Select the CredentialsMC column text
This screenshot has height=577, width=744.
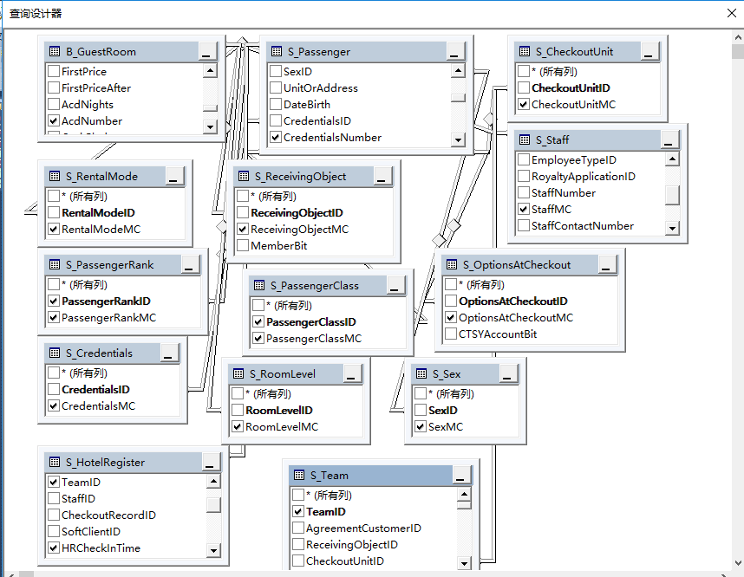point(98,405)
